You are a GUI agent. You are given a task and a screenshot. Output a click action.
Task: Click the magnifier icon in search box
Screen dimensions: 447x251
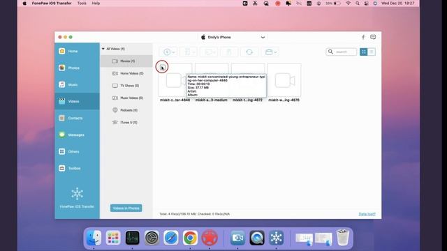click(330, 52)
